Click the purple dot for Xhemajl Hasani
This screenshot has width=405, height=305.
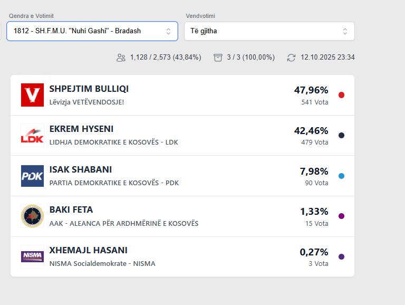click(341, 256)
